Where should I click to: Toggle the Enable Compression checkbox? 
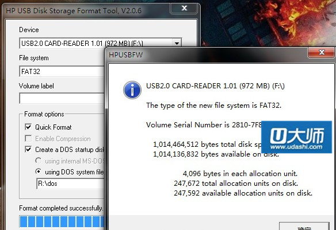pyautogui.click(x=28, y=138)
